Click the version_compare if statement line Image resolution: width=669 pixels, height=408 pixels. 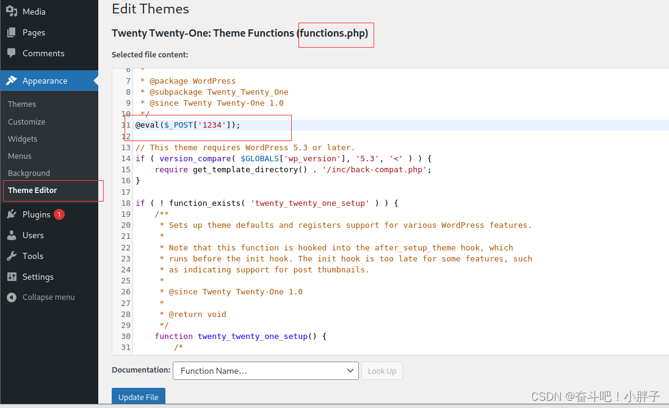tap(284, 159)
